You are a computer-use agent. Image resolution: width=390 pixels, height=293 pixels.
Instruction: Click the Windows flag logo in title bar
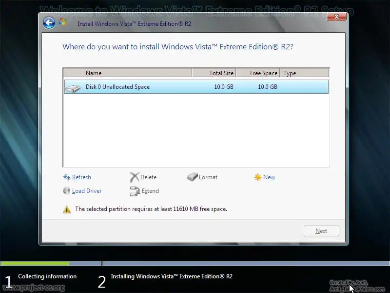tap(62, 22)
